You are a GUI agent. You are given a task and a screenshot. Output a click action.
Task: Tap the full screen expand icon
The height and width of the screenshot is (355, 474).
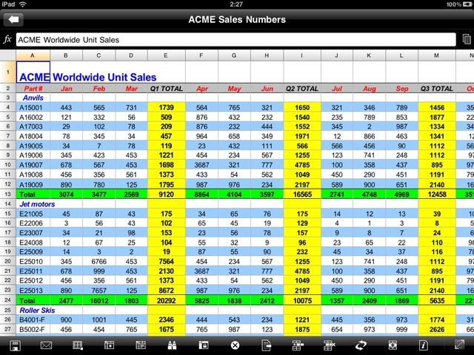(x=459, y=345)
